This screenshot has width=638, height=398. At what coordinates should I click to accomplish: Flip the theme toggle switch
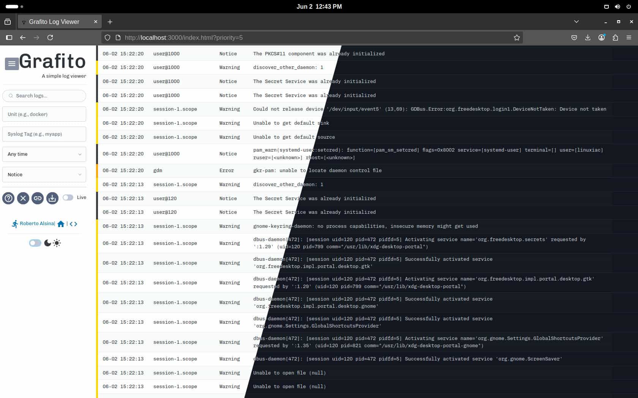coord(35,243)
